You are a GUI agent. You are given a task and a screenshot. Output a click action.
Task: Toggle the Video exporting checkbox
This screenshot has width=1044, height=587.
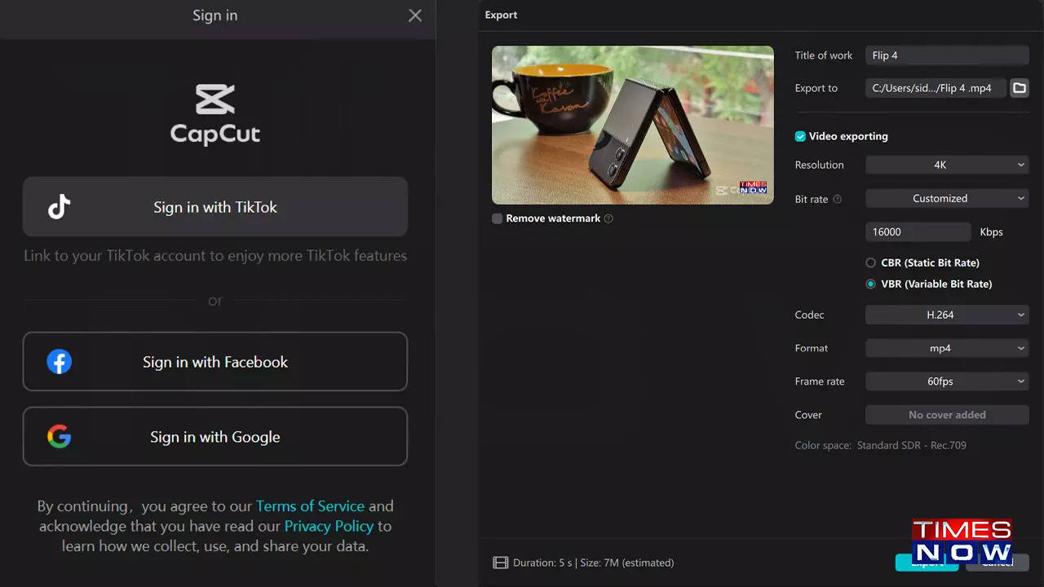coord(800,136)
